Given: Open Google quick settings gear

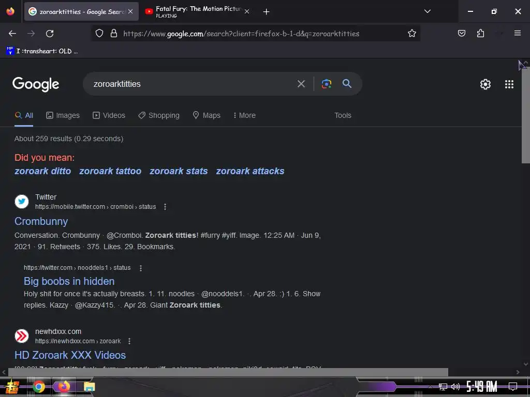Looking at the screenshot, I should (x=485, y=84).
